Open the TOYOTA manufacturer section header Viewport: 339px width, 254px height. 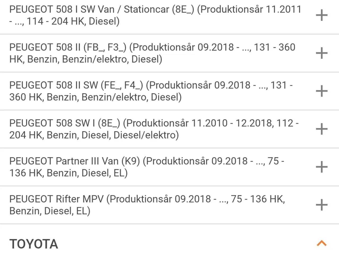click(x=34, y=243)
